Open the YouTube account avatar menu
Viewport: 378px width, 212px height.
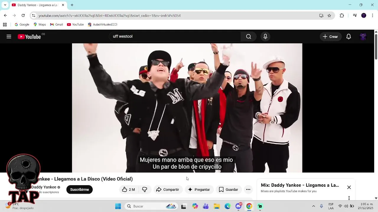pyautogui.click(x=363, y=37)
